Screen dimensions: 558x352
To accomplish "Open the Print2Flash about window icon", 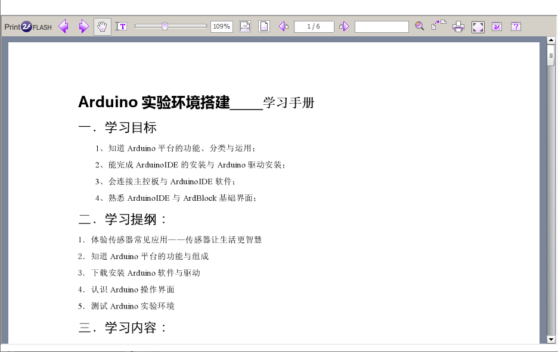I will pyautogui.click(x=497, y=26).
